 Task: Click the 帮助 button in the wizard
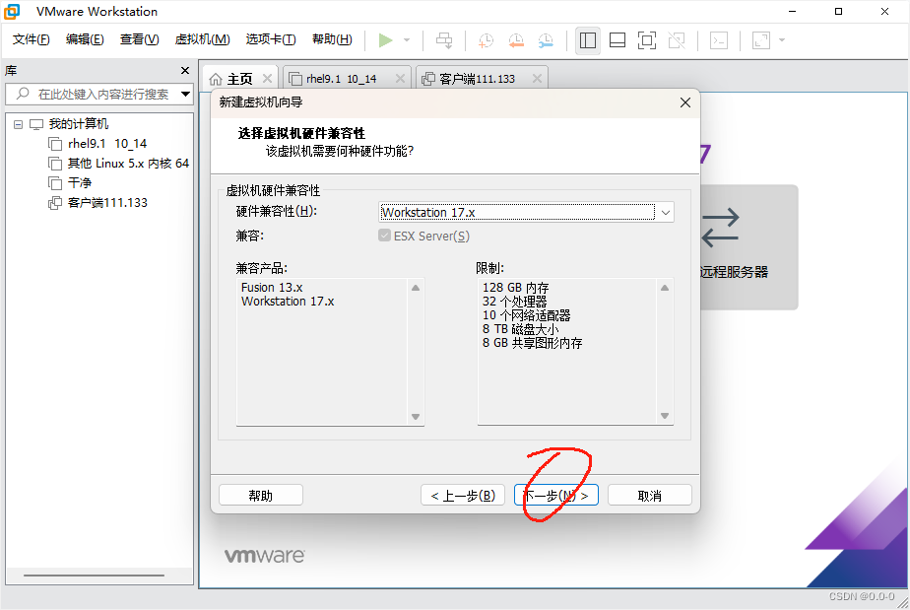[x=261, y=496]
